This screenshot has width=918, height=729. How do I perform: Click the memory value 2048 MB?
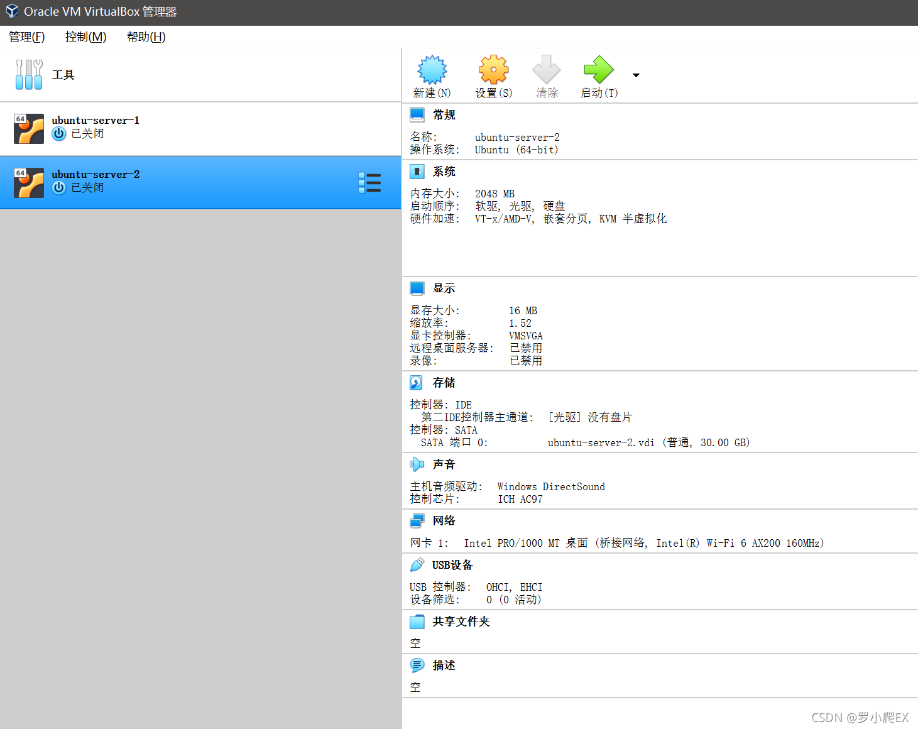[x=495, y=194]
